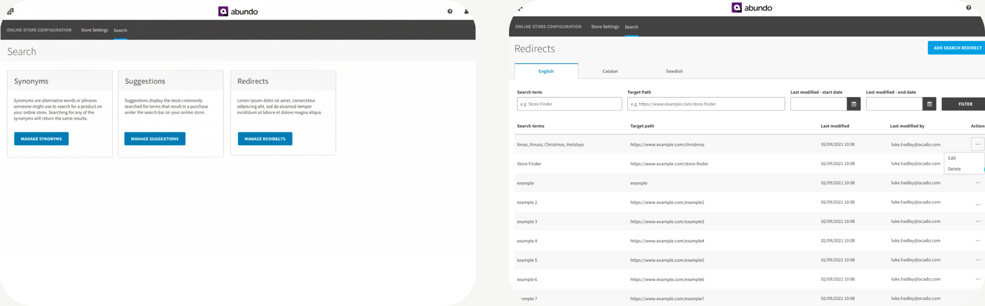Open actions menu for example 5 row
985x306 pixels.
pyautogui.click(x=978, y=260)
